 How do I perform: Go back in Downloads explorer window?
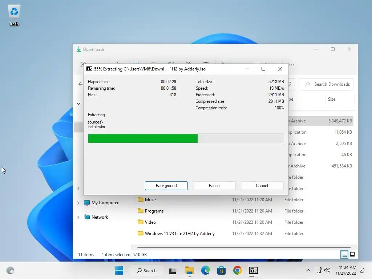pos(80,84)
